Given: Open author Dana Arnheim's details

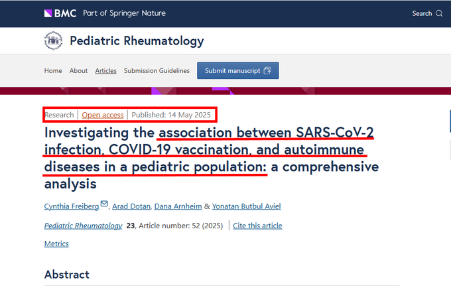Looking at the screenshot, I should point(178,206).
